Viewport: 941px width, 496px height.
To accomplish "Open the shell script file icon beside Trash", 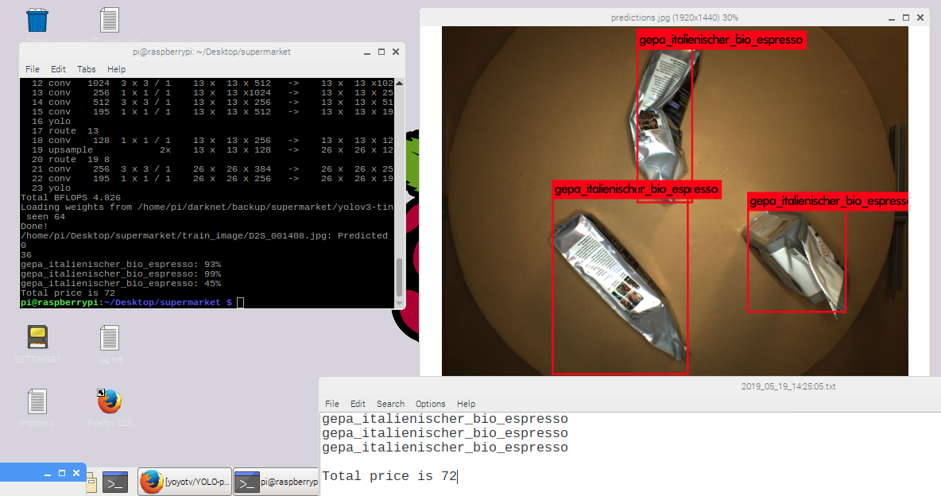I will [109, 21].
